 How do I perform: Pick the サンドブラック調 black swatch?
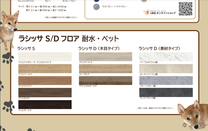[166, 92]
